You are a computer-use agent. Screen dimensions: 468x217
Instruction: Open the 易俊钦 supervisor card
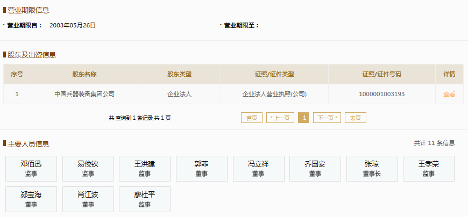click(88, 169)
